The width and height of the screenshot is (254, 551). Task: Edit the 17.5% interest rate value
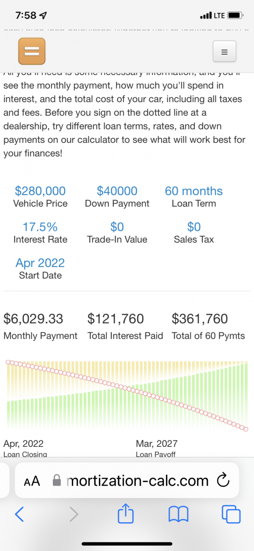point(40,227)
